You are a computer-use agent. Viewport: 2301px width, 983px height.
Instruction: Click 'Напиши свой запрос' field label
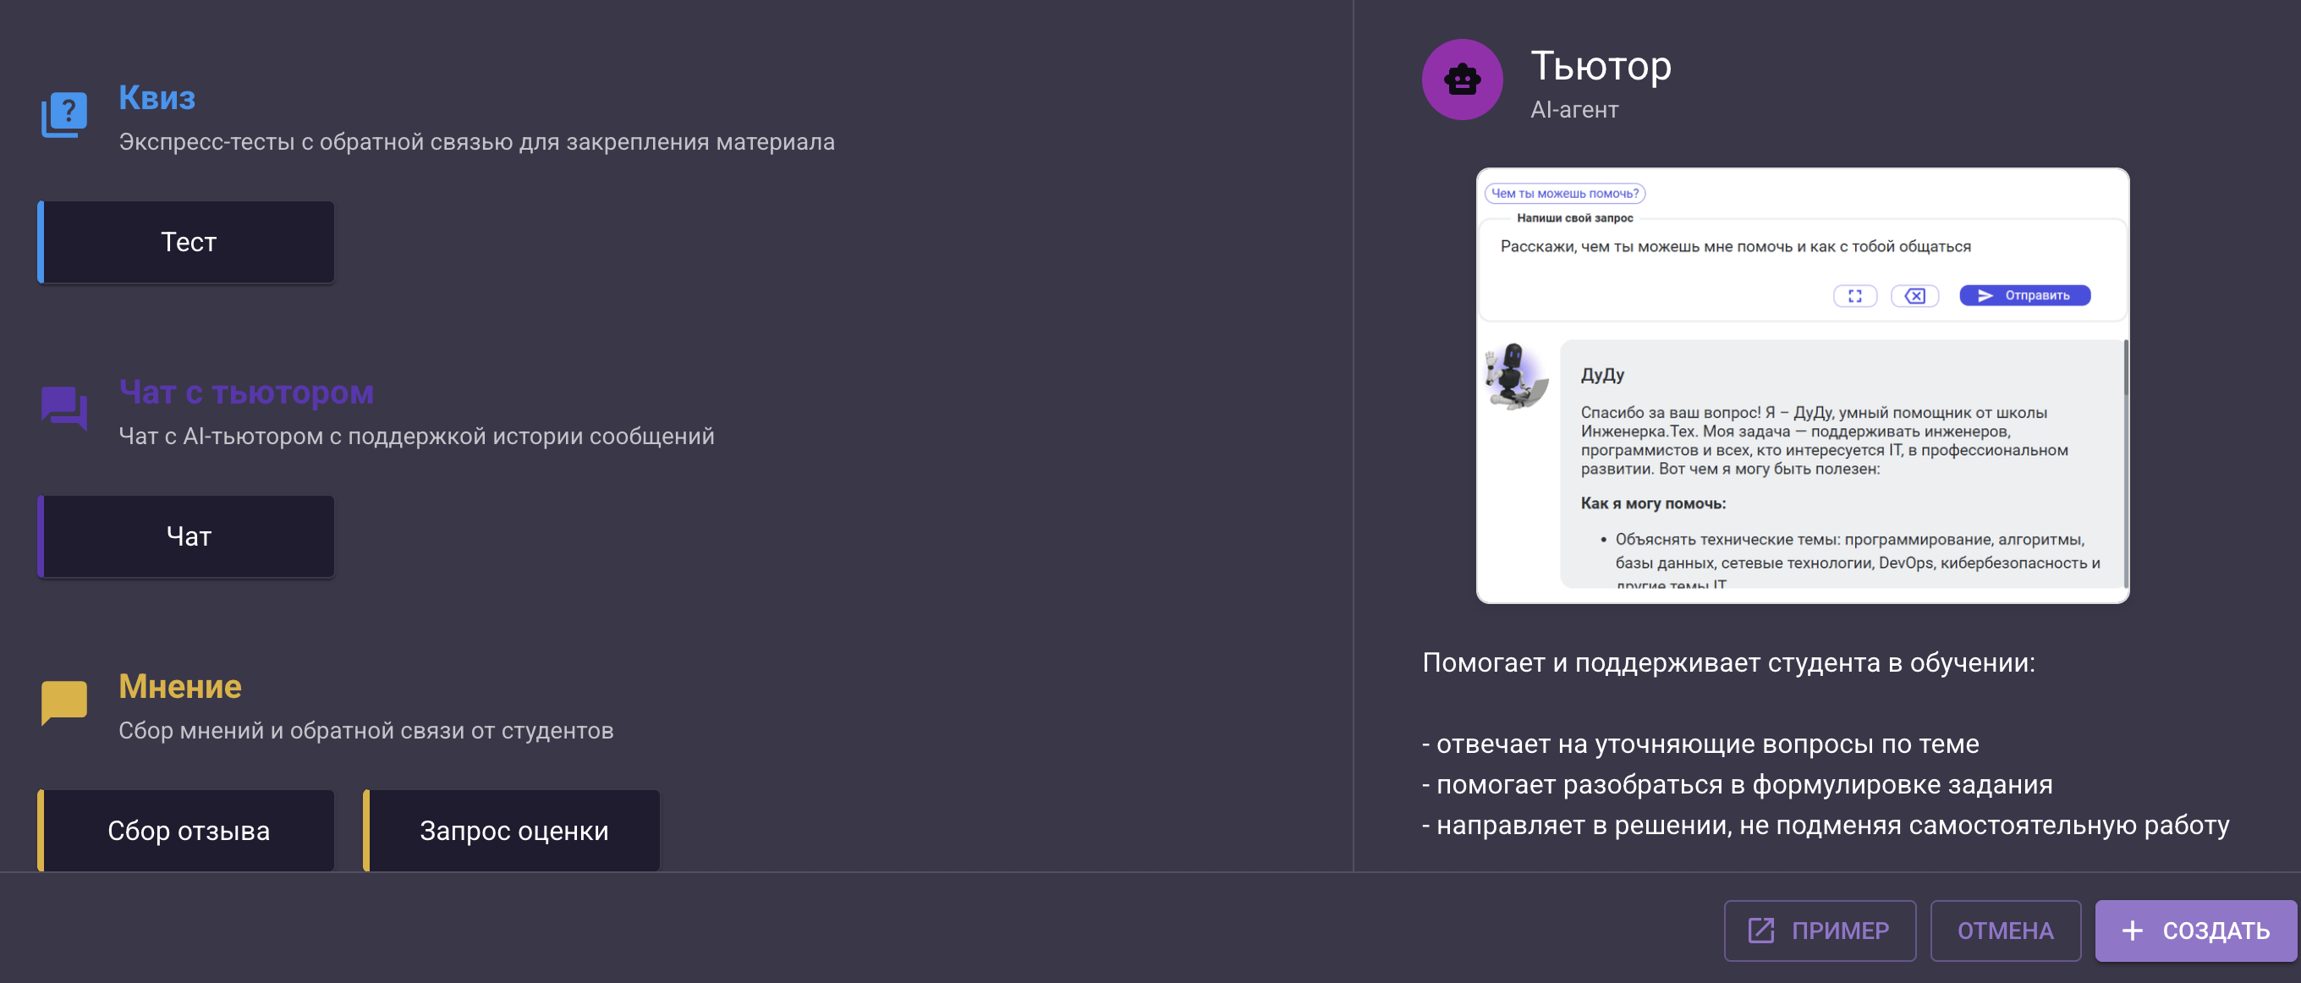point(1575,218)
